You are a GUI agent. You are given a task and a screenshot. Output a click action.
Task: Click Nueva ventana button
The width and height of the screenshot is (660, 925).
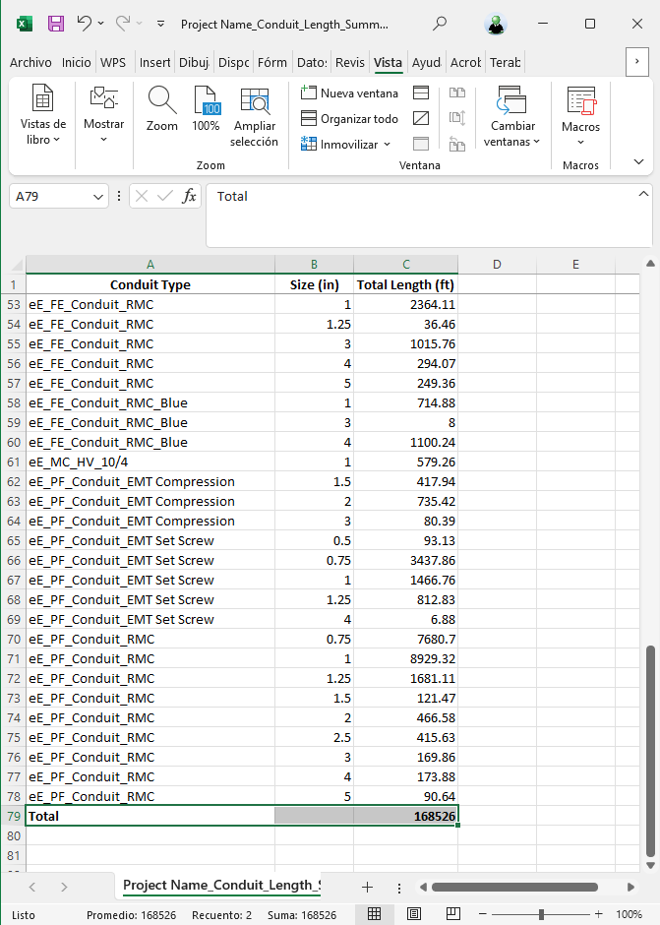point(350,92)
